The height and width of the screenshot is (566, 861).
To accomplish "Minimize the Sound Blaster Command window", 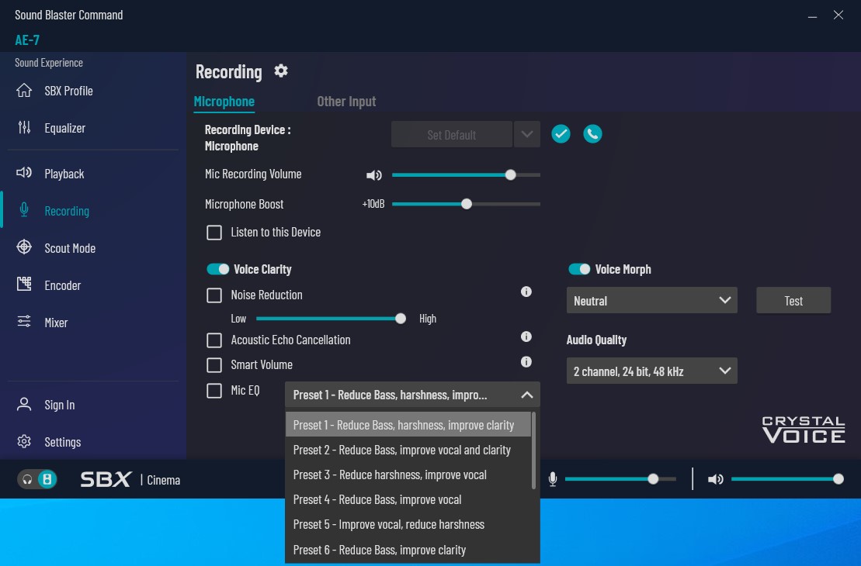I will tap(812, 16).
